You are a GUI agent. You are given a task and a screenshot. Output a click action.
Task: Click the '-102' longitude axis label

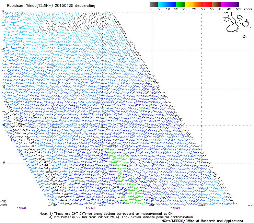tap(53, 205)
